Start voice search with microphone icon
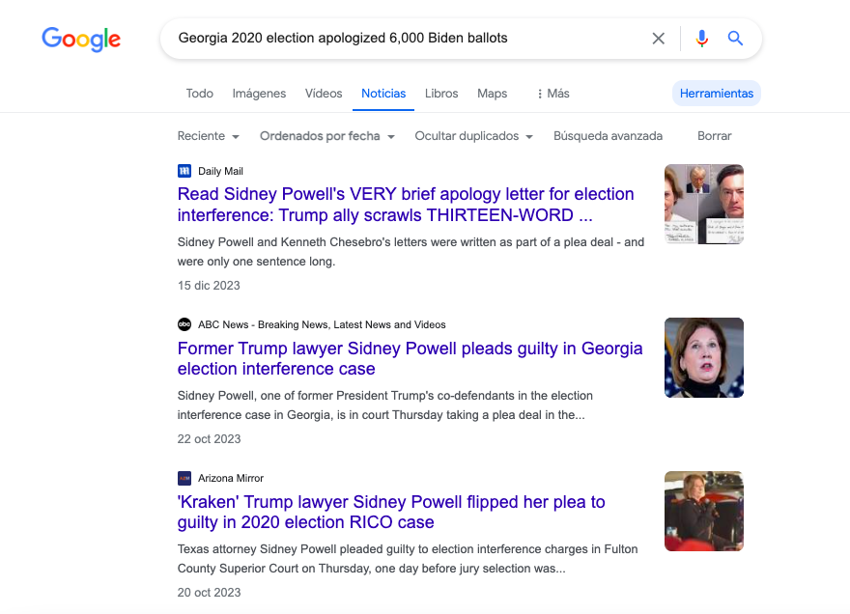Image resolution: width=850 pixels, height=614 pixels. coord(701,39)
